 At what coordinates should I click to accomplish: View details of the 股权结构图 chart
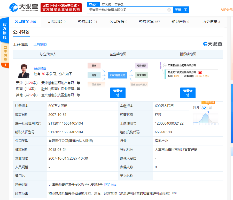tap(188, 93)
